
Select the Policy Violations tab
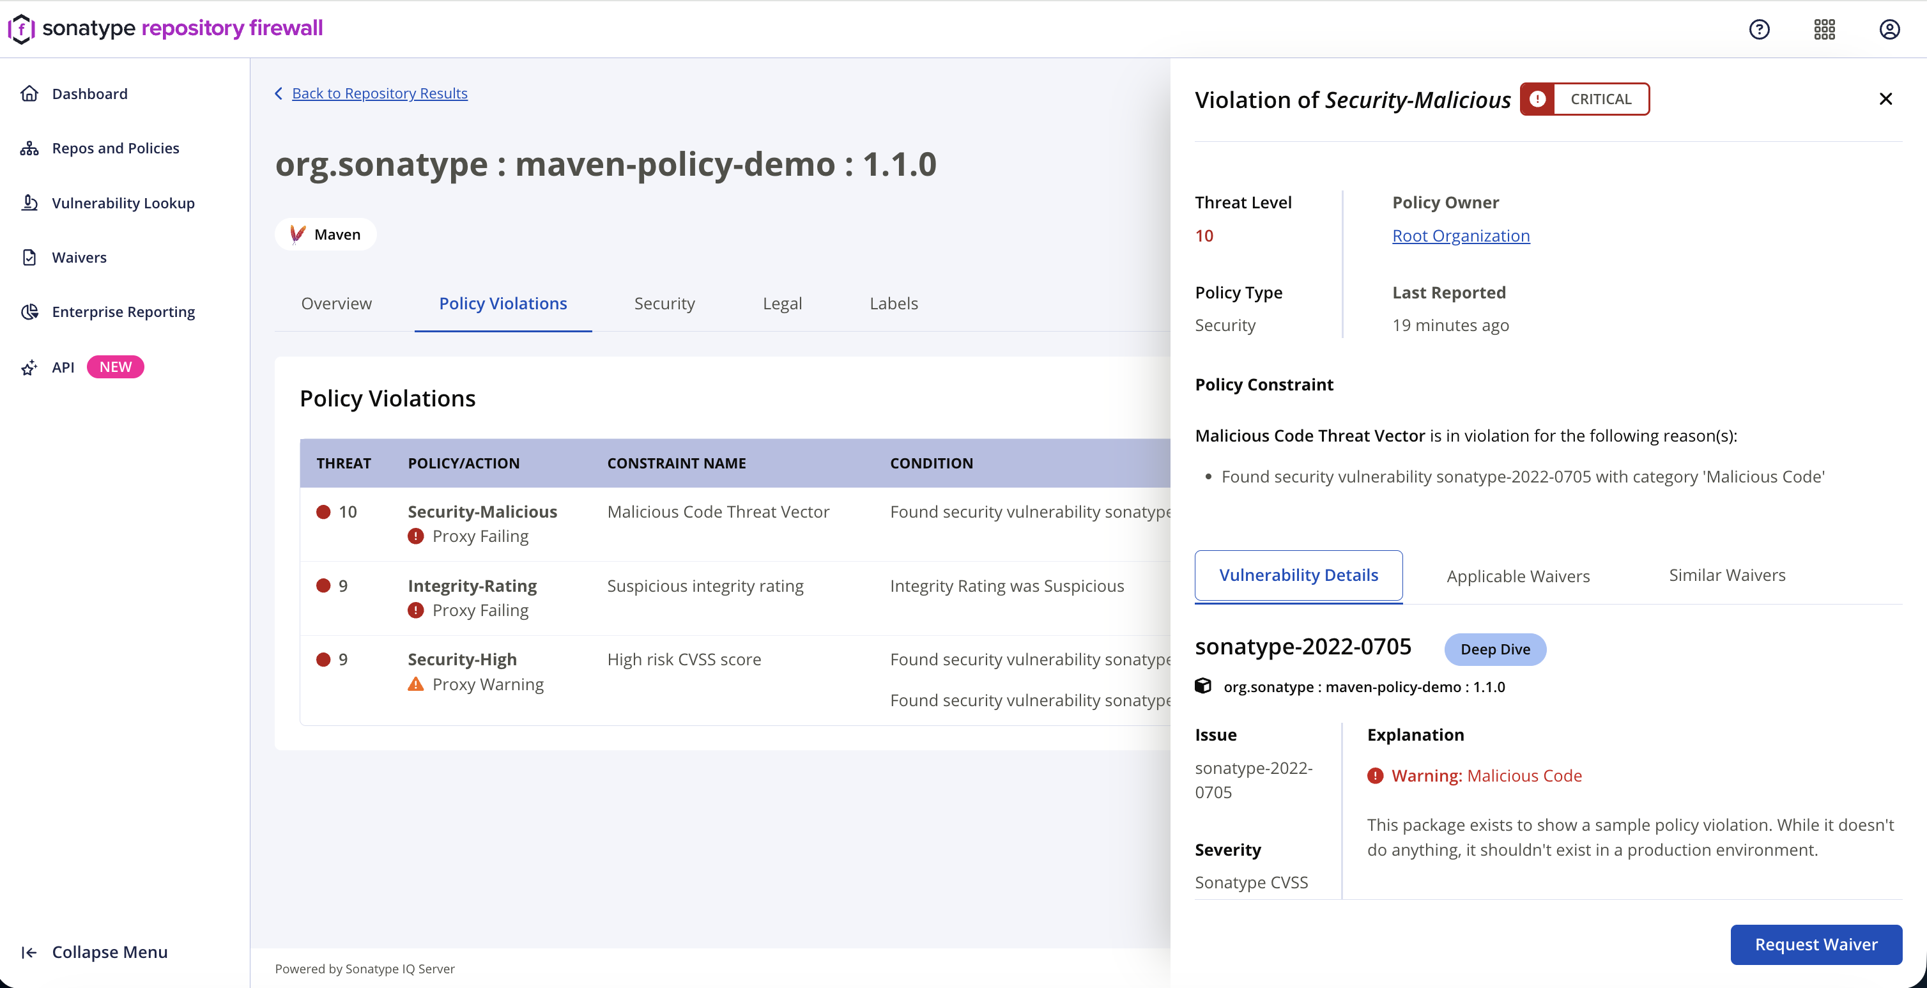coord(503,304)
